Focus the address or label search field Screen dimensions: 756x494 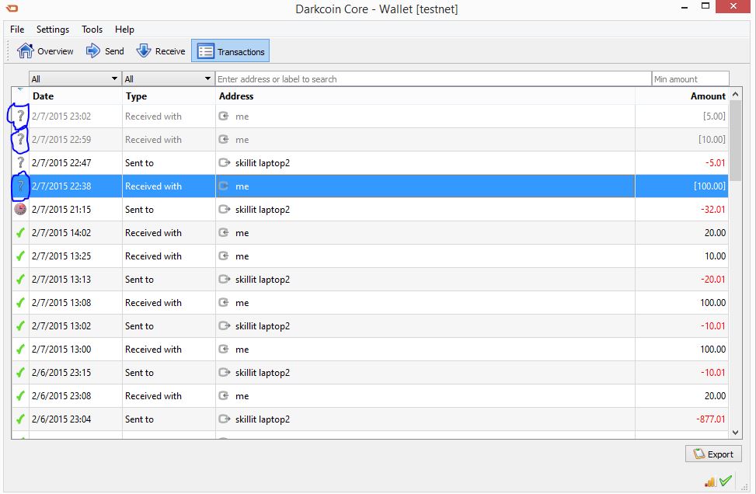tap(433, 78)
